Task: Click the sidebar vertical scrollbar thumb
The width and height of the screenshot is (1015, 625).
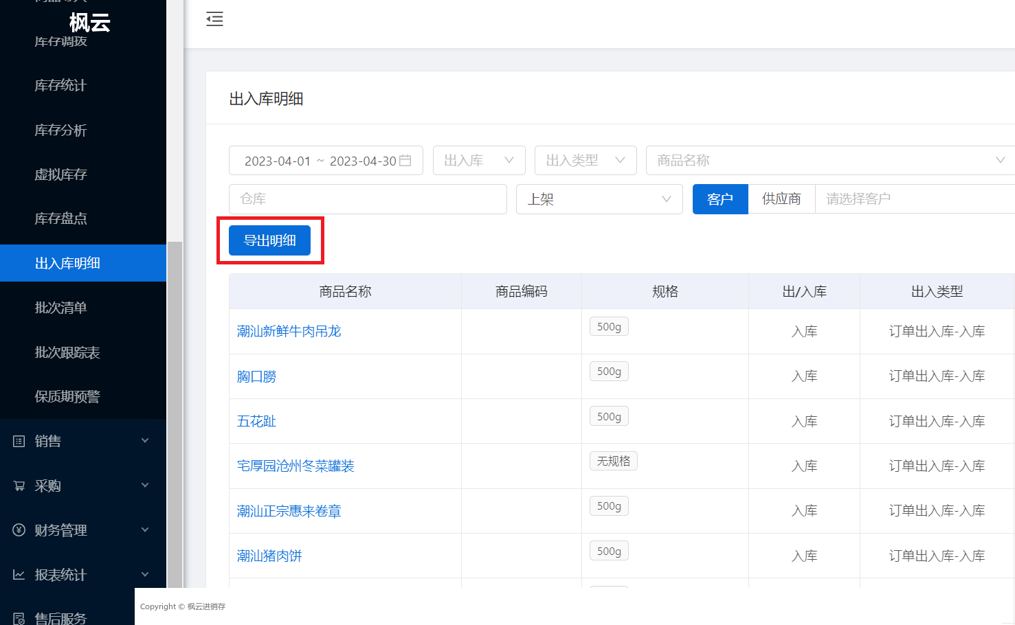Action: 175,415
